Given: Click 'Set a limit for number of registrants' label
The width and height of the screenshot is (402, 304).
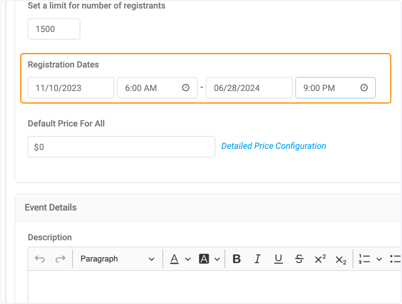Looking at the screenshot, I should tap(96, 6).
